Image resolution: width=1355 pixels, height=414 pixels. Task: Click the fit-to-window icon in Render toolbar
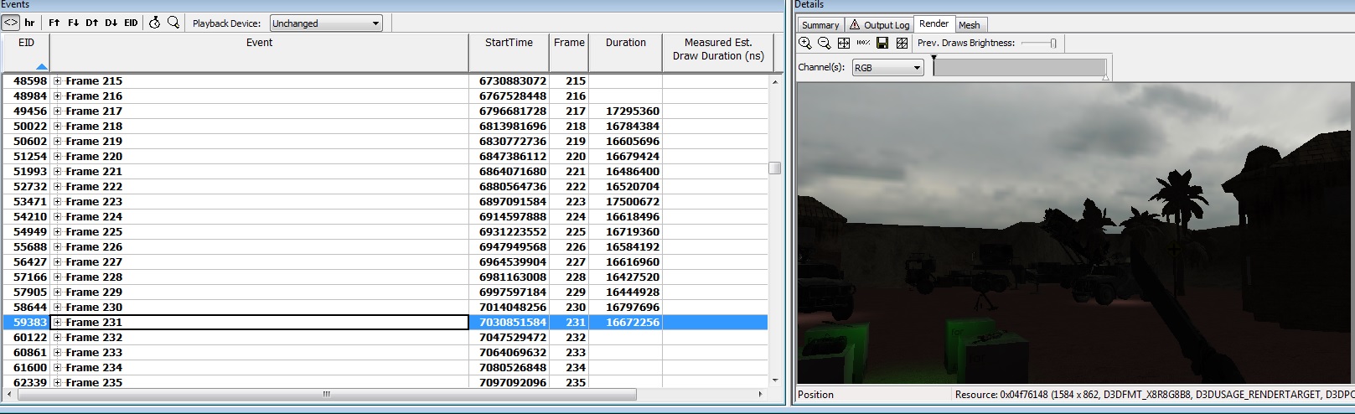844,43
